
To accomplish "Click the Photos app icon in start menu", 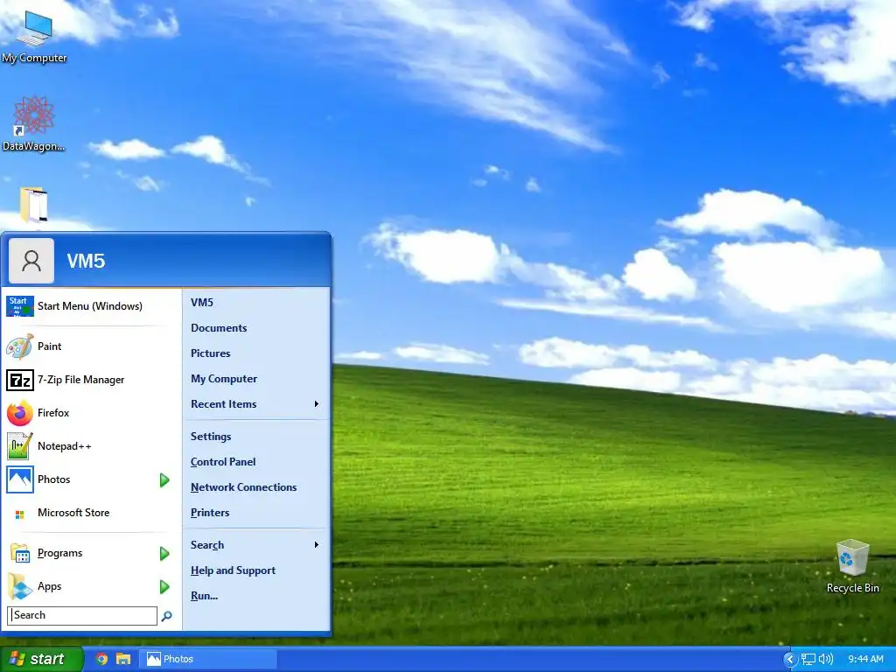I will [19, 479].
